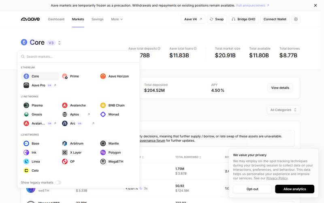
Task: Click the info icon beside Aave total deposits
Action: coord(159,48)
